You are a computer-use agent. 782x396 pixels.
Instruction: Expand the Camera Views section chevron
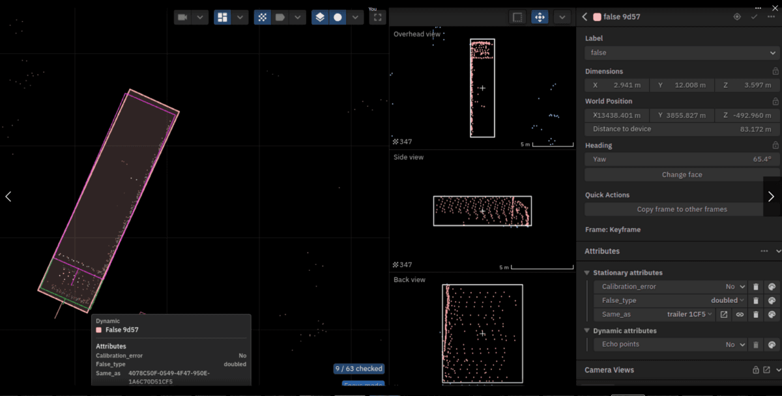click(777, 370)
